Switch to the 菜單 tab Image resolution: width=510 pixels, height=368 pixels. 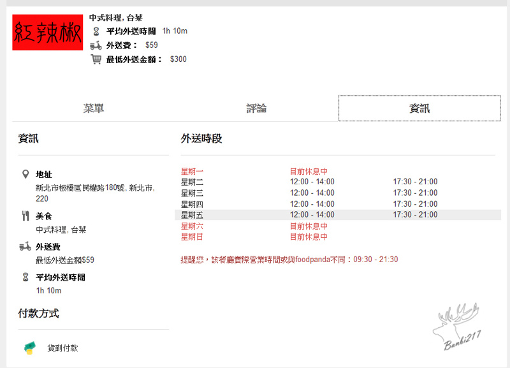94,108
